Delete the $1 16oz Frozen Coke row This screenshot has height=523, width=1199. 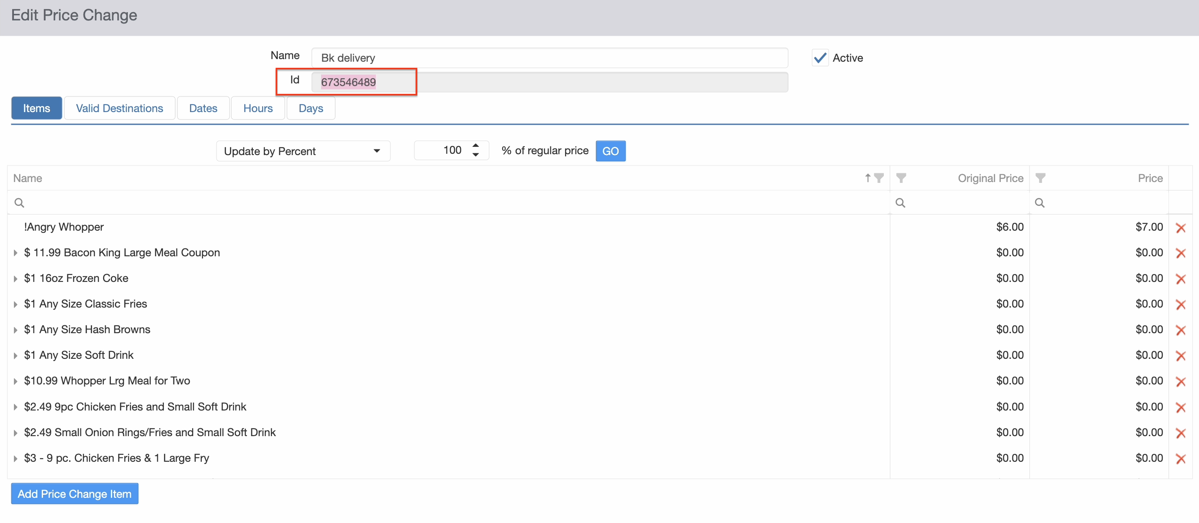[x=1180, y=279]
